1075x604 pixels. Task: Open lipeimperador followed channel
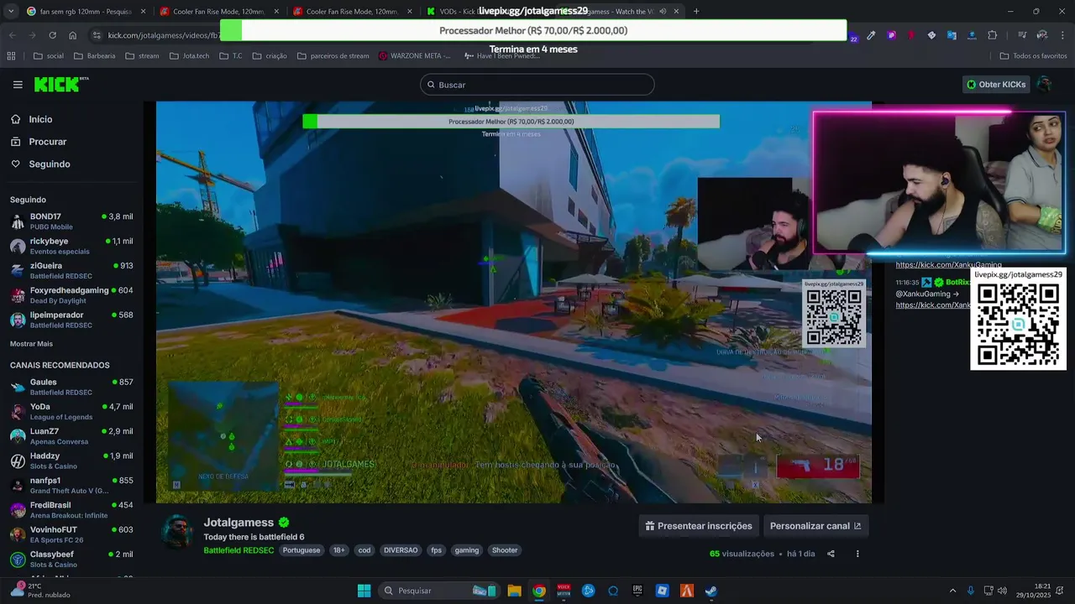pyautogui.click(x=71, y=320)
